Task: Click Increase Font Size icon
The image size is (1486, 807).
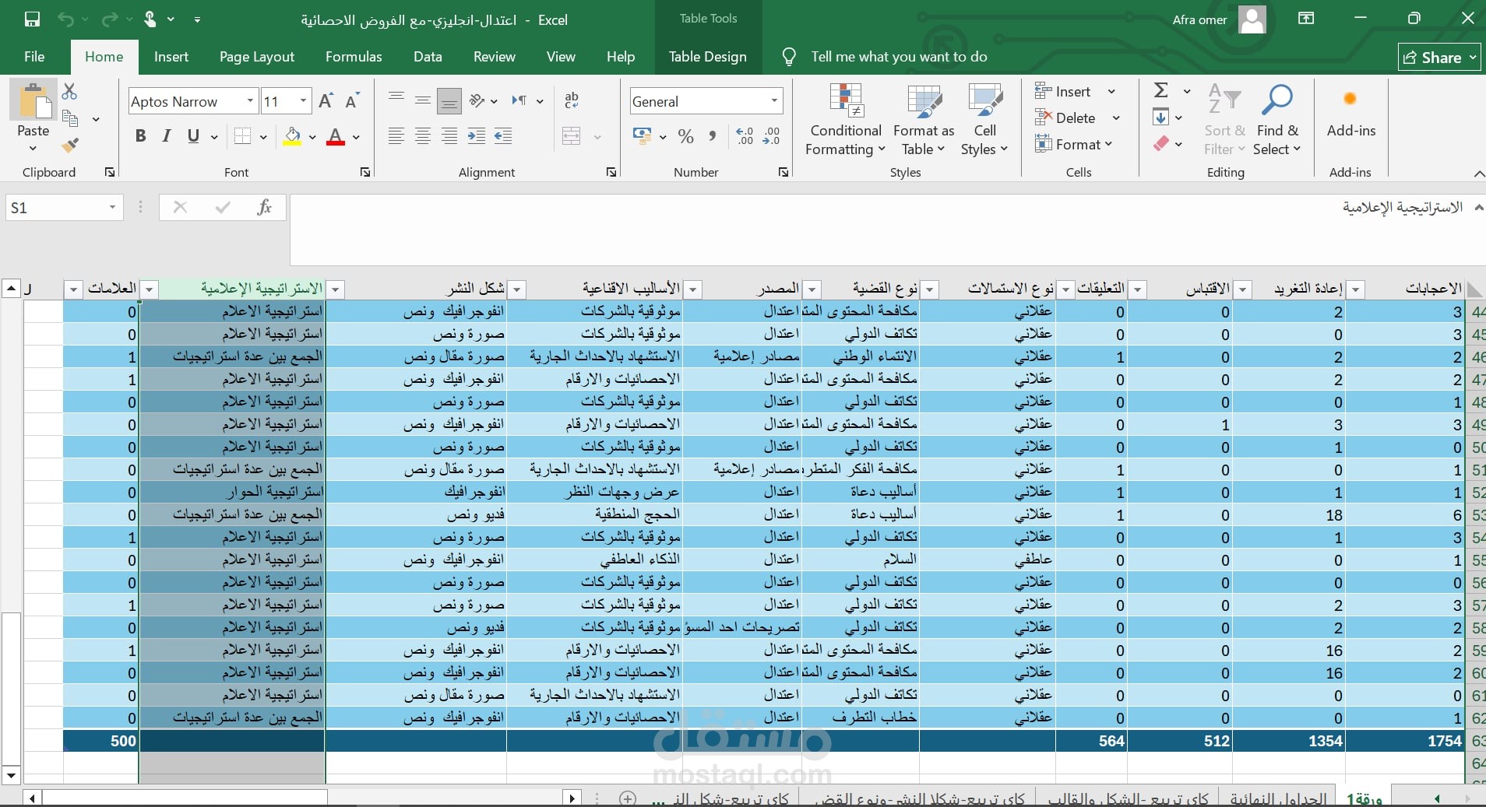Action: coord(326,101)
